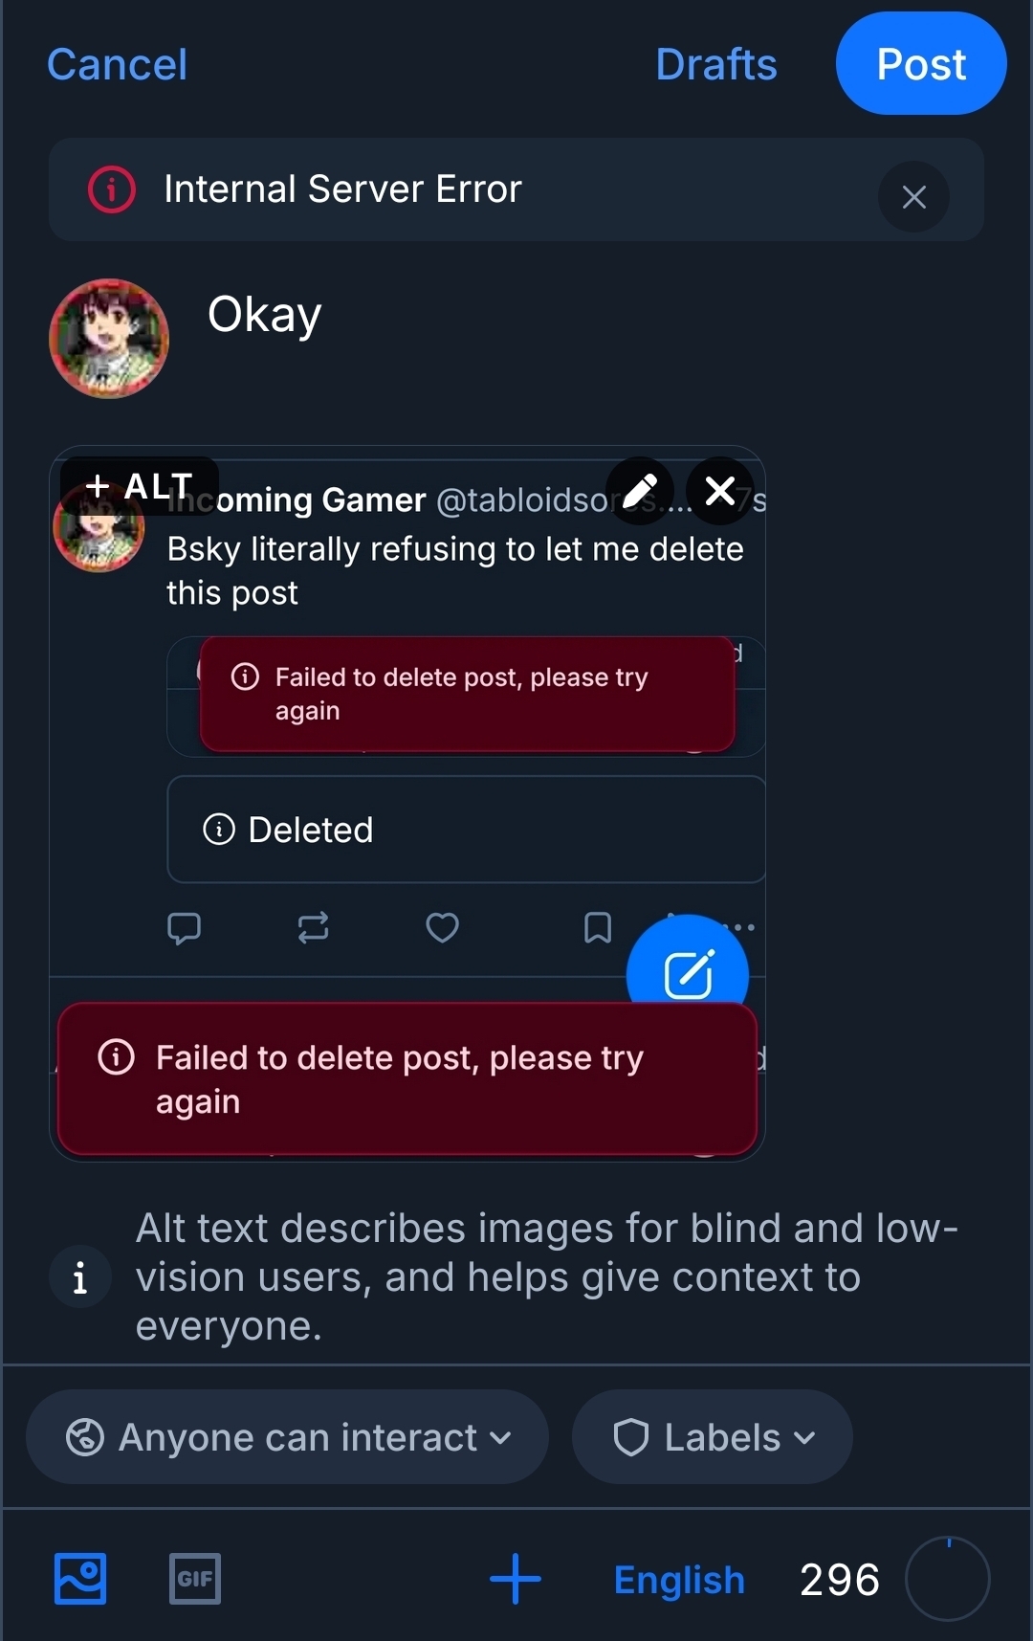Add another post with plus icon

coord(515,1578)
